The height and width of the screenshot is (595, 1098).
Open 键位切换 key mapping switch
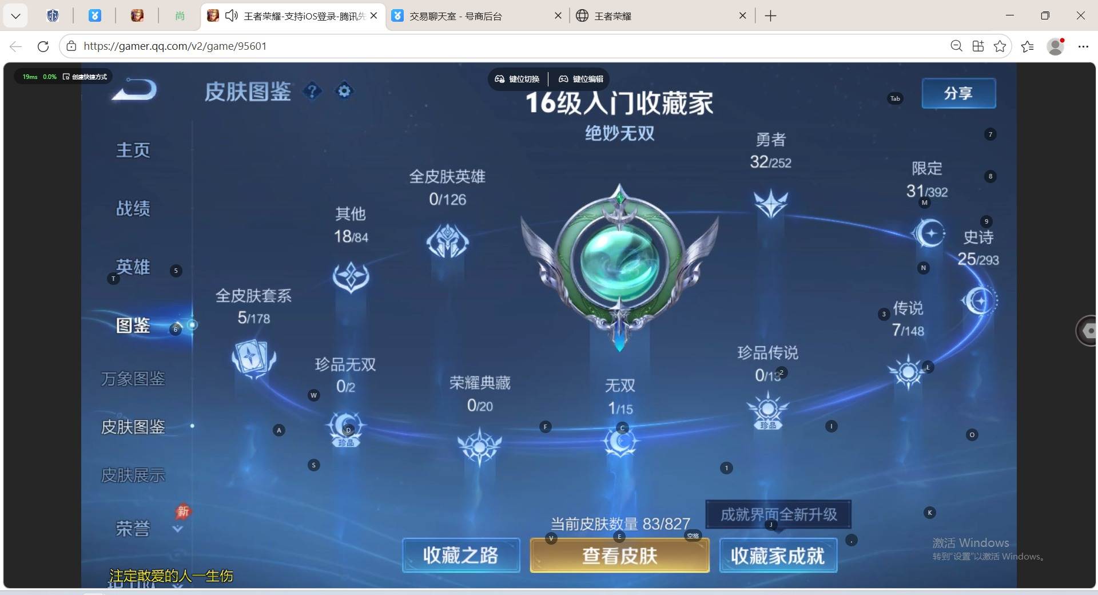(x=517, y=79)
